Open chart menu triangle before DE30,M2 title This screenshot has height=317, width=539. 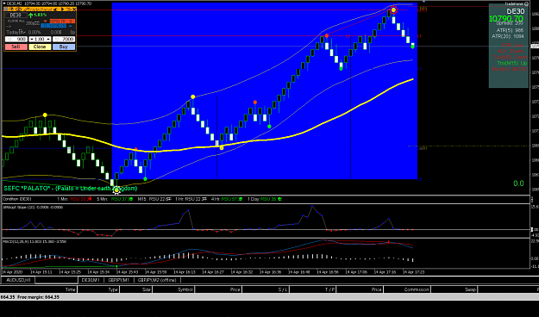pyautogui.click(x=4, y=3)
